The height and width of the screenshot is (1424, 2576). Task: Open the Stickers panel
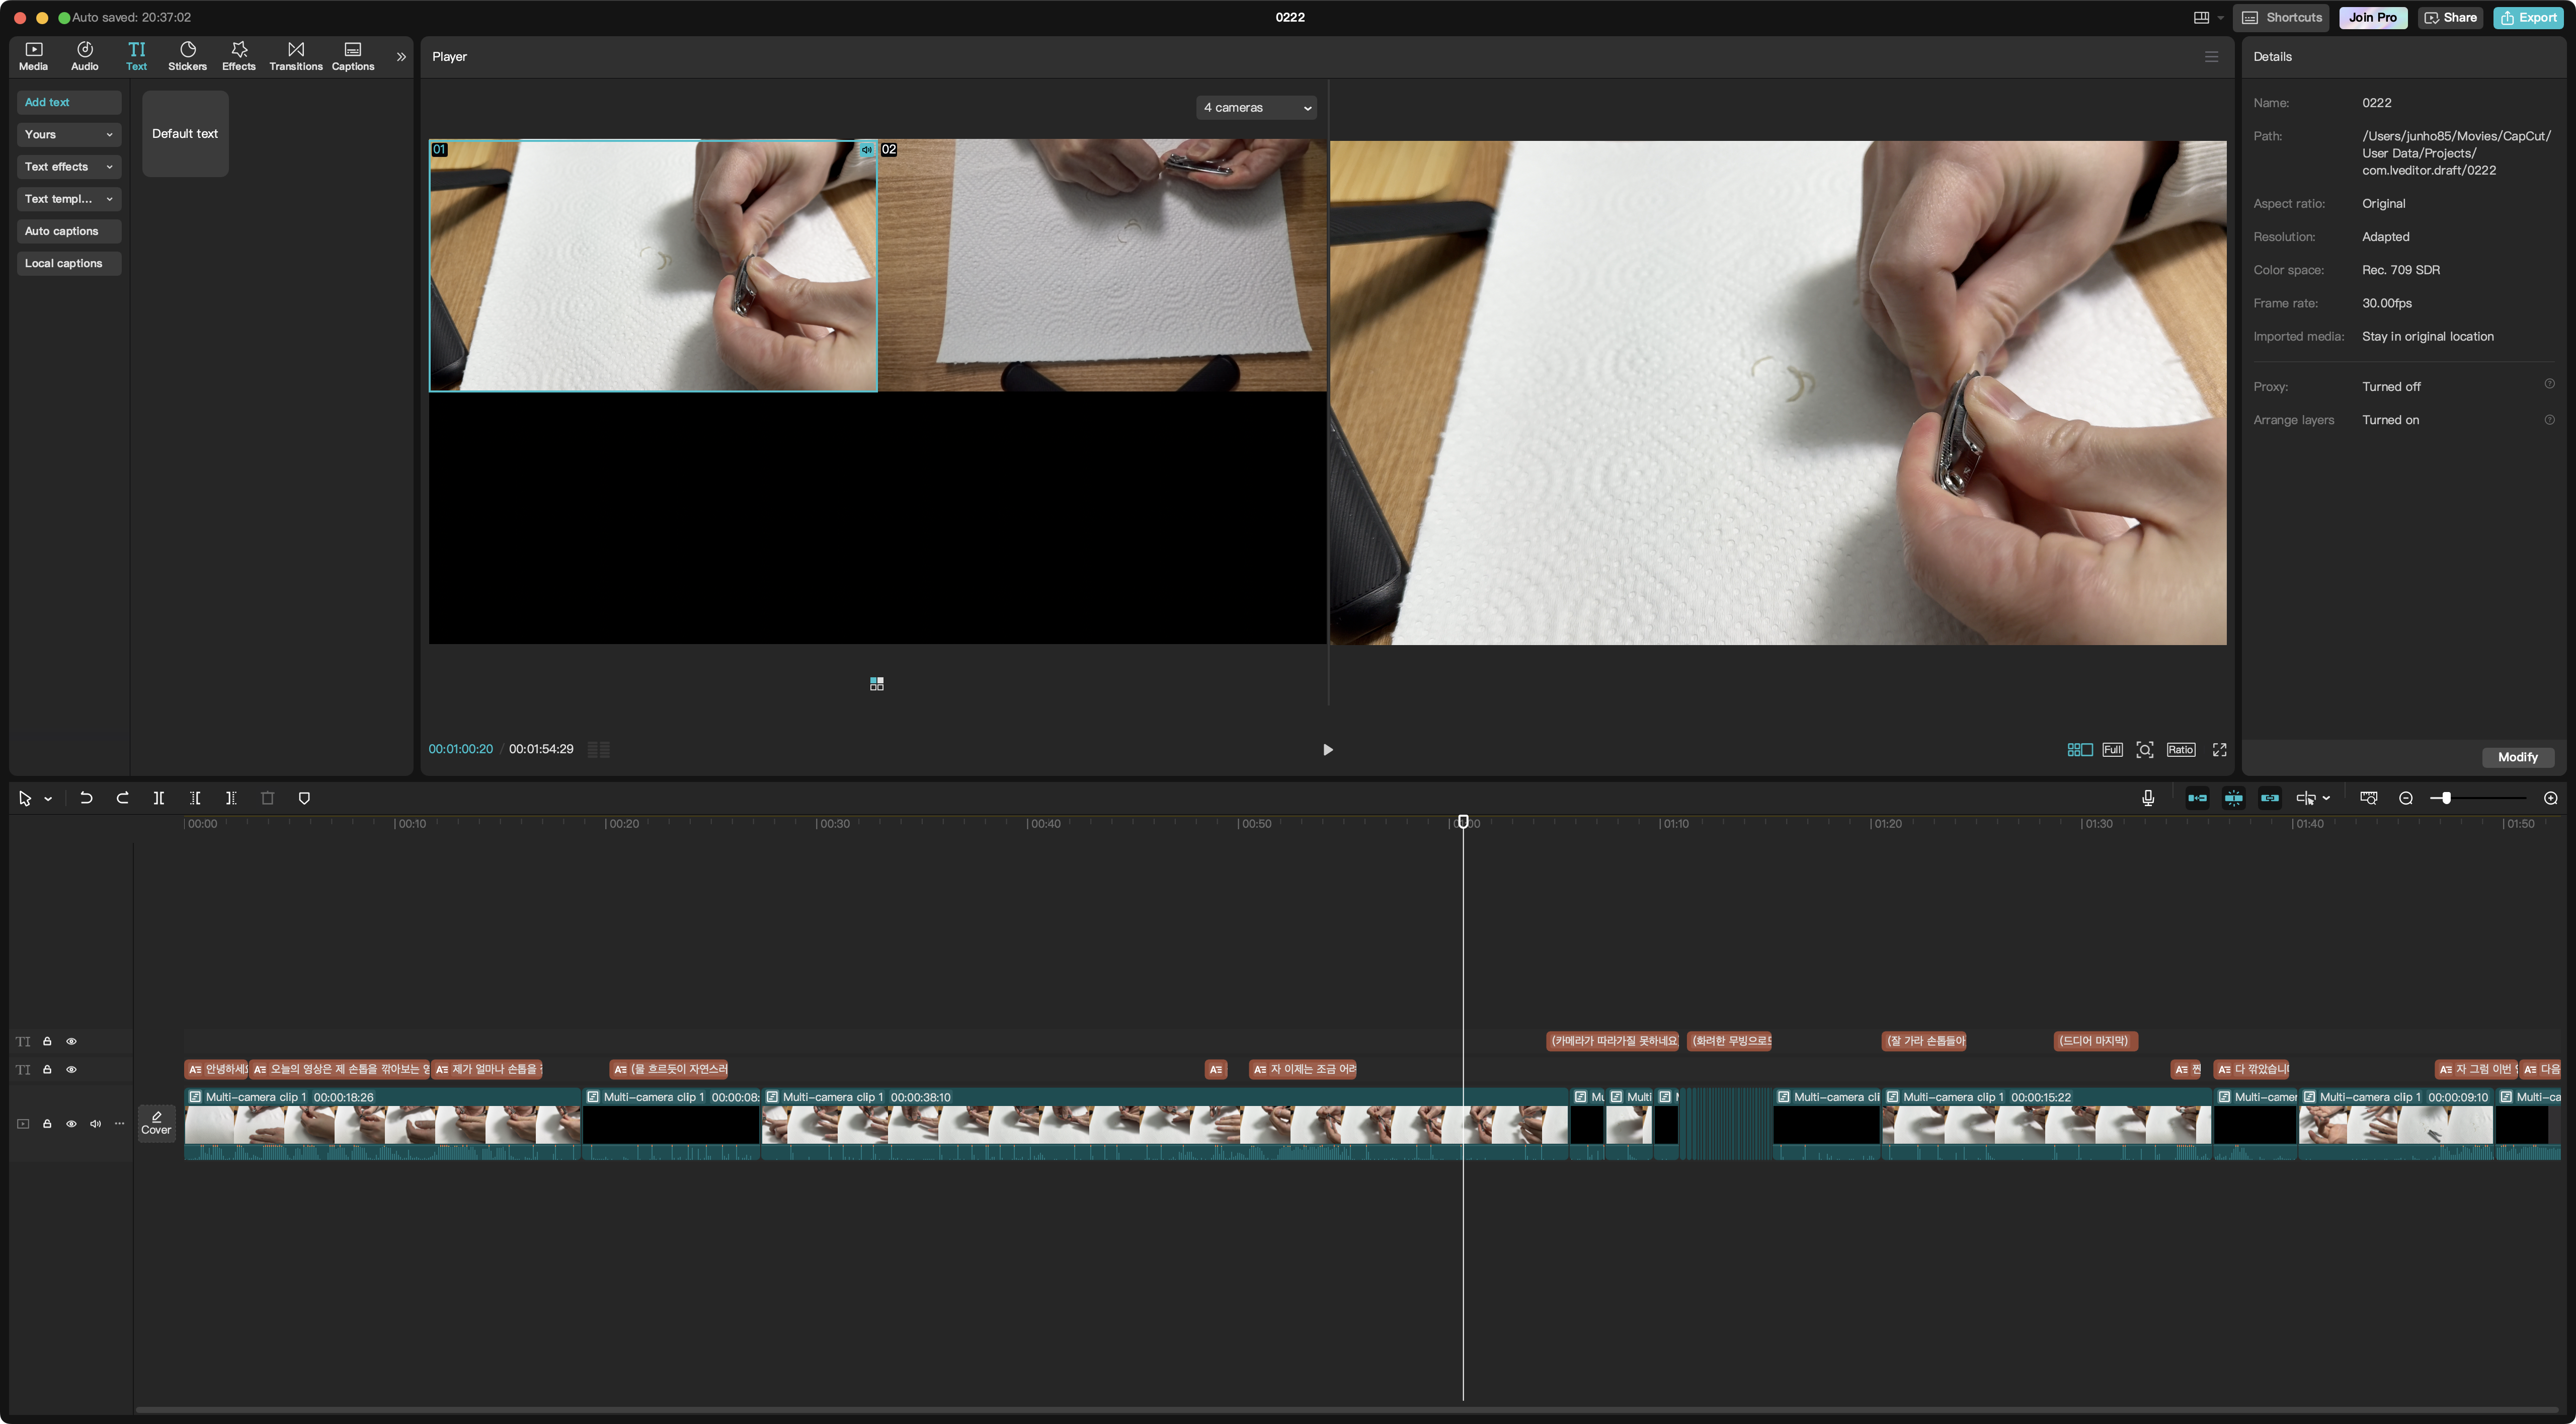coord(187,56)
